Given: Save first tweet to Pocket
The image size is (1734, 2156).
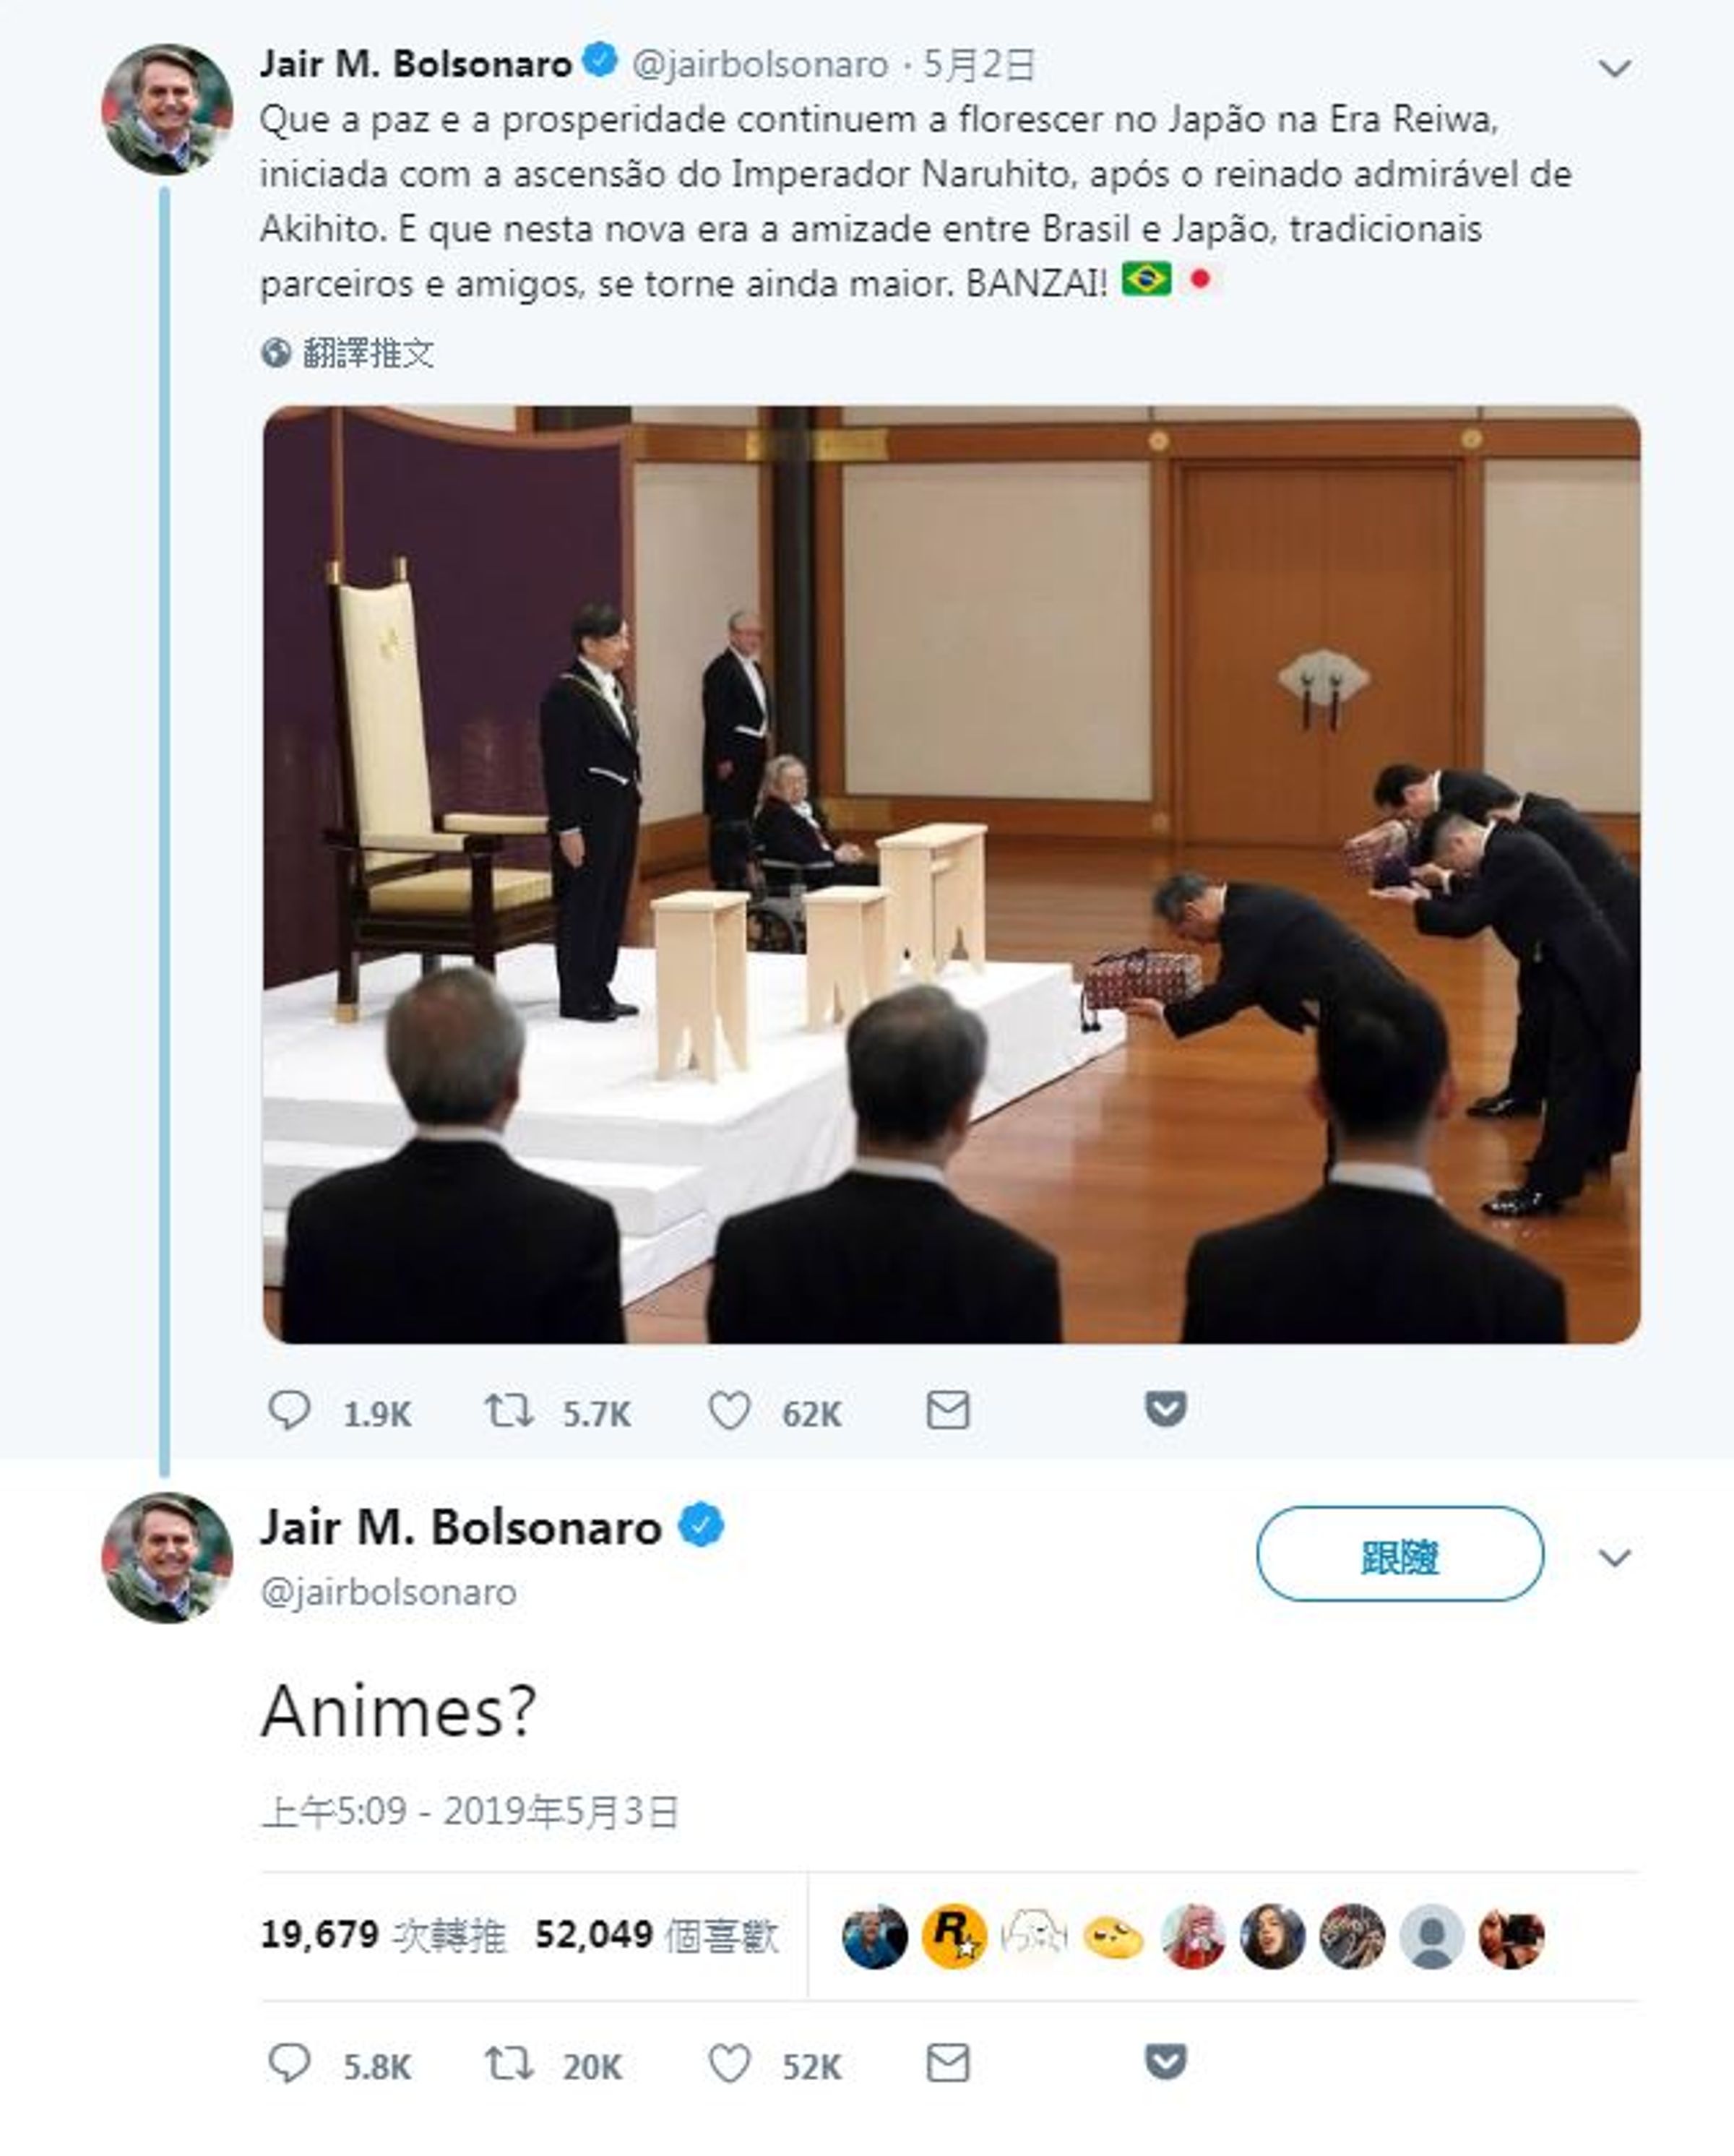Looking at the screenshot, I should tap(1165, 1409).
